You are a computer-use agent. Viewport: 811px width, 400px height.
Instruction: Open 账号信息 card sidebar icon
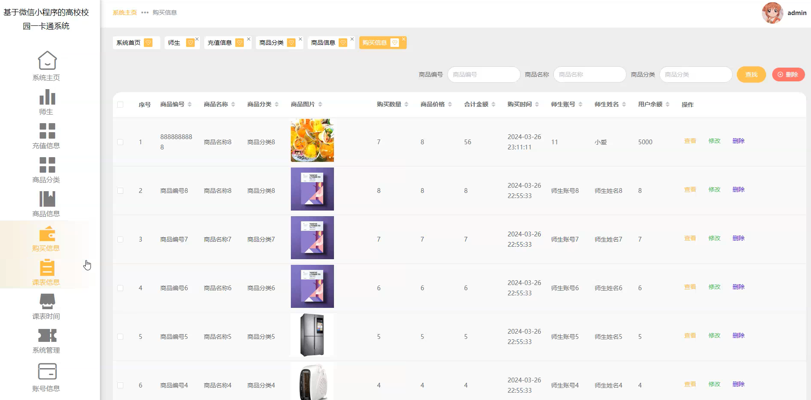pos(47,372)
